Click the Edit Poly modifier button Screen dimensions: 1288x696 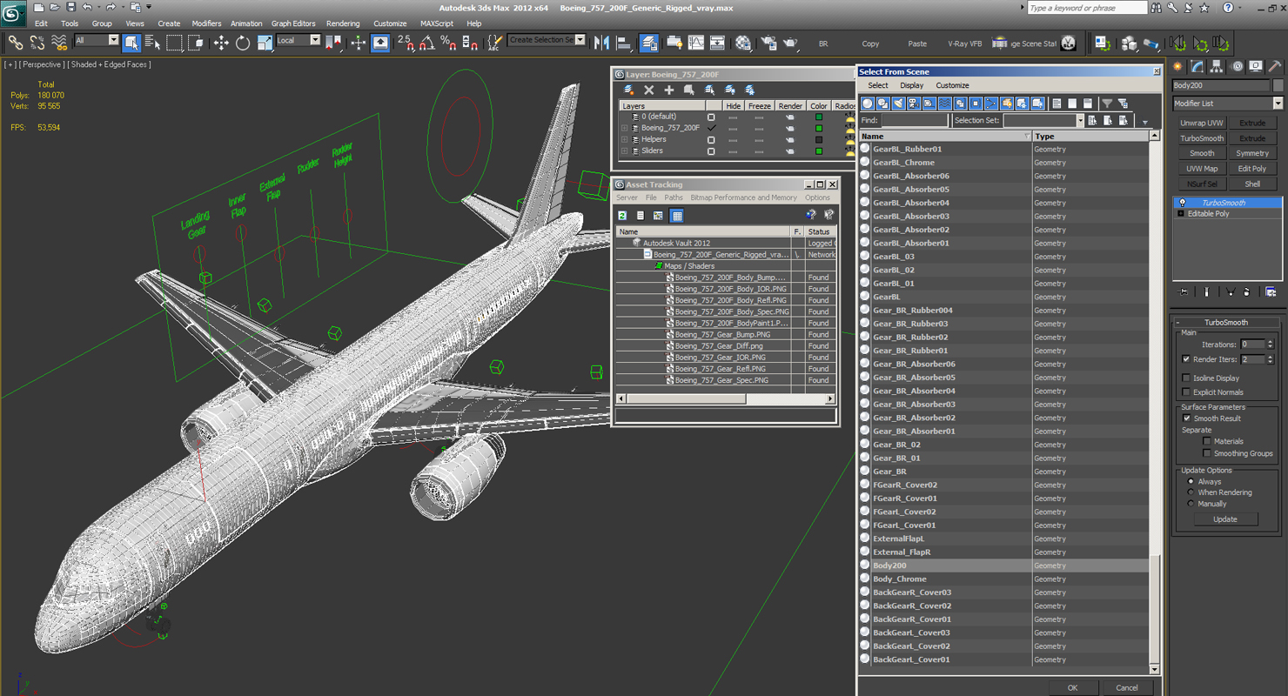coord(1252,169)
